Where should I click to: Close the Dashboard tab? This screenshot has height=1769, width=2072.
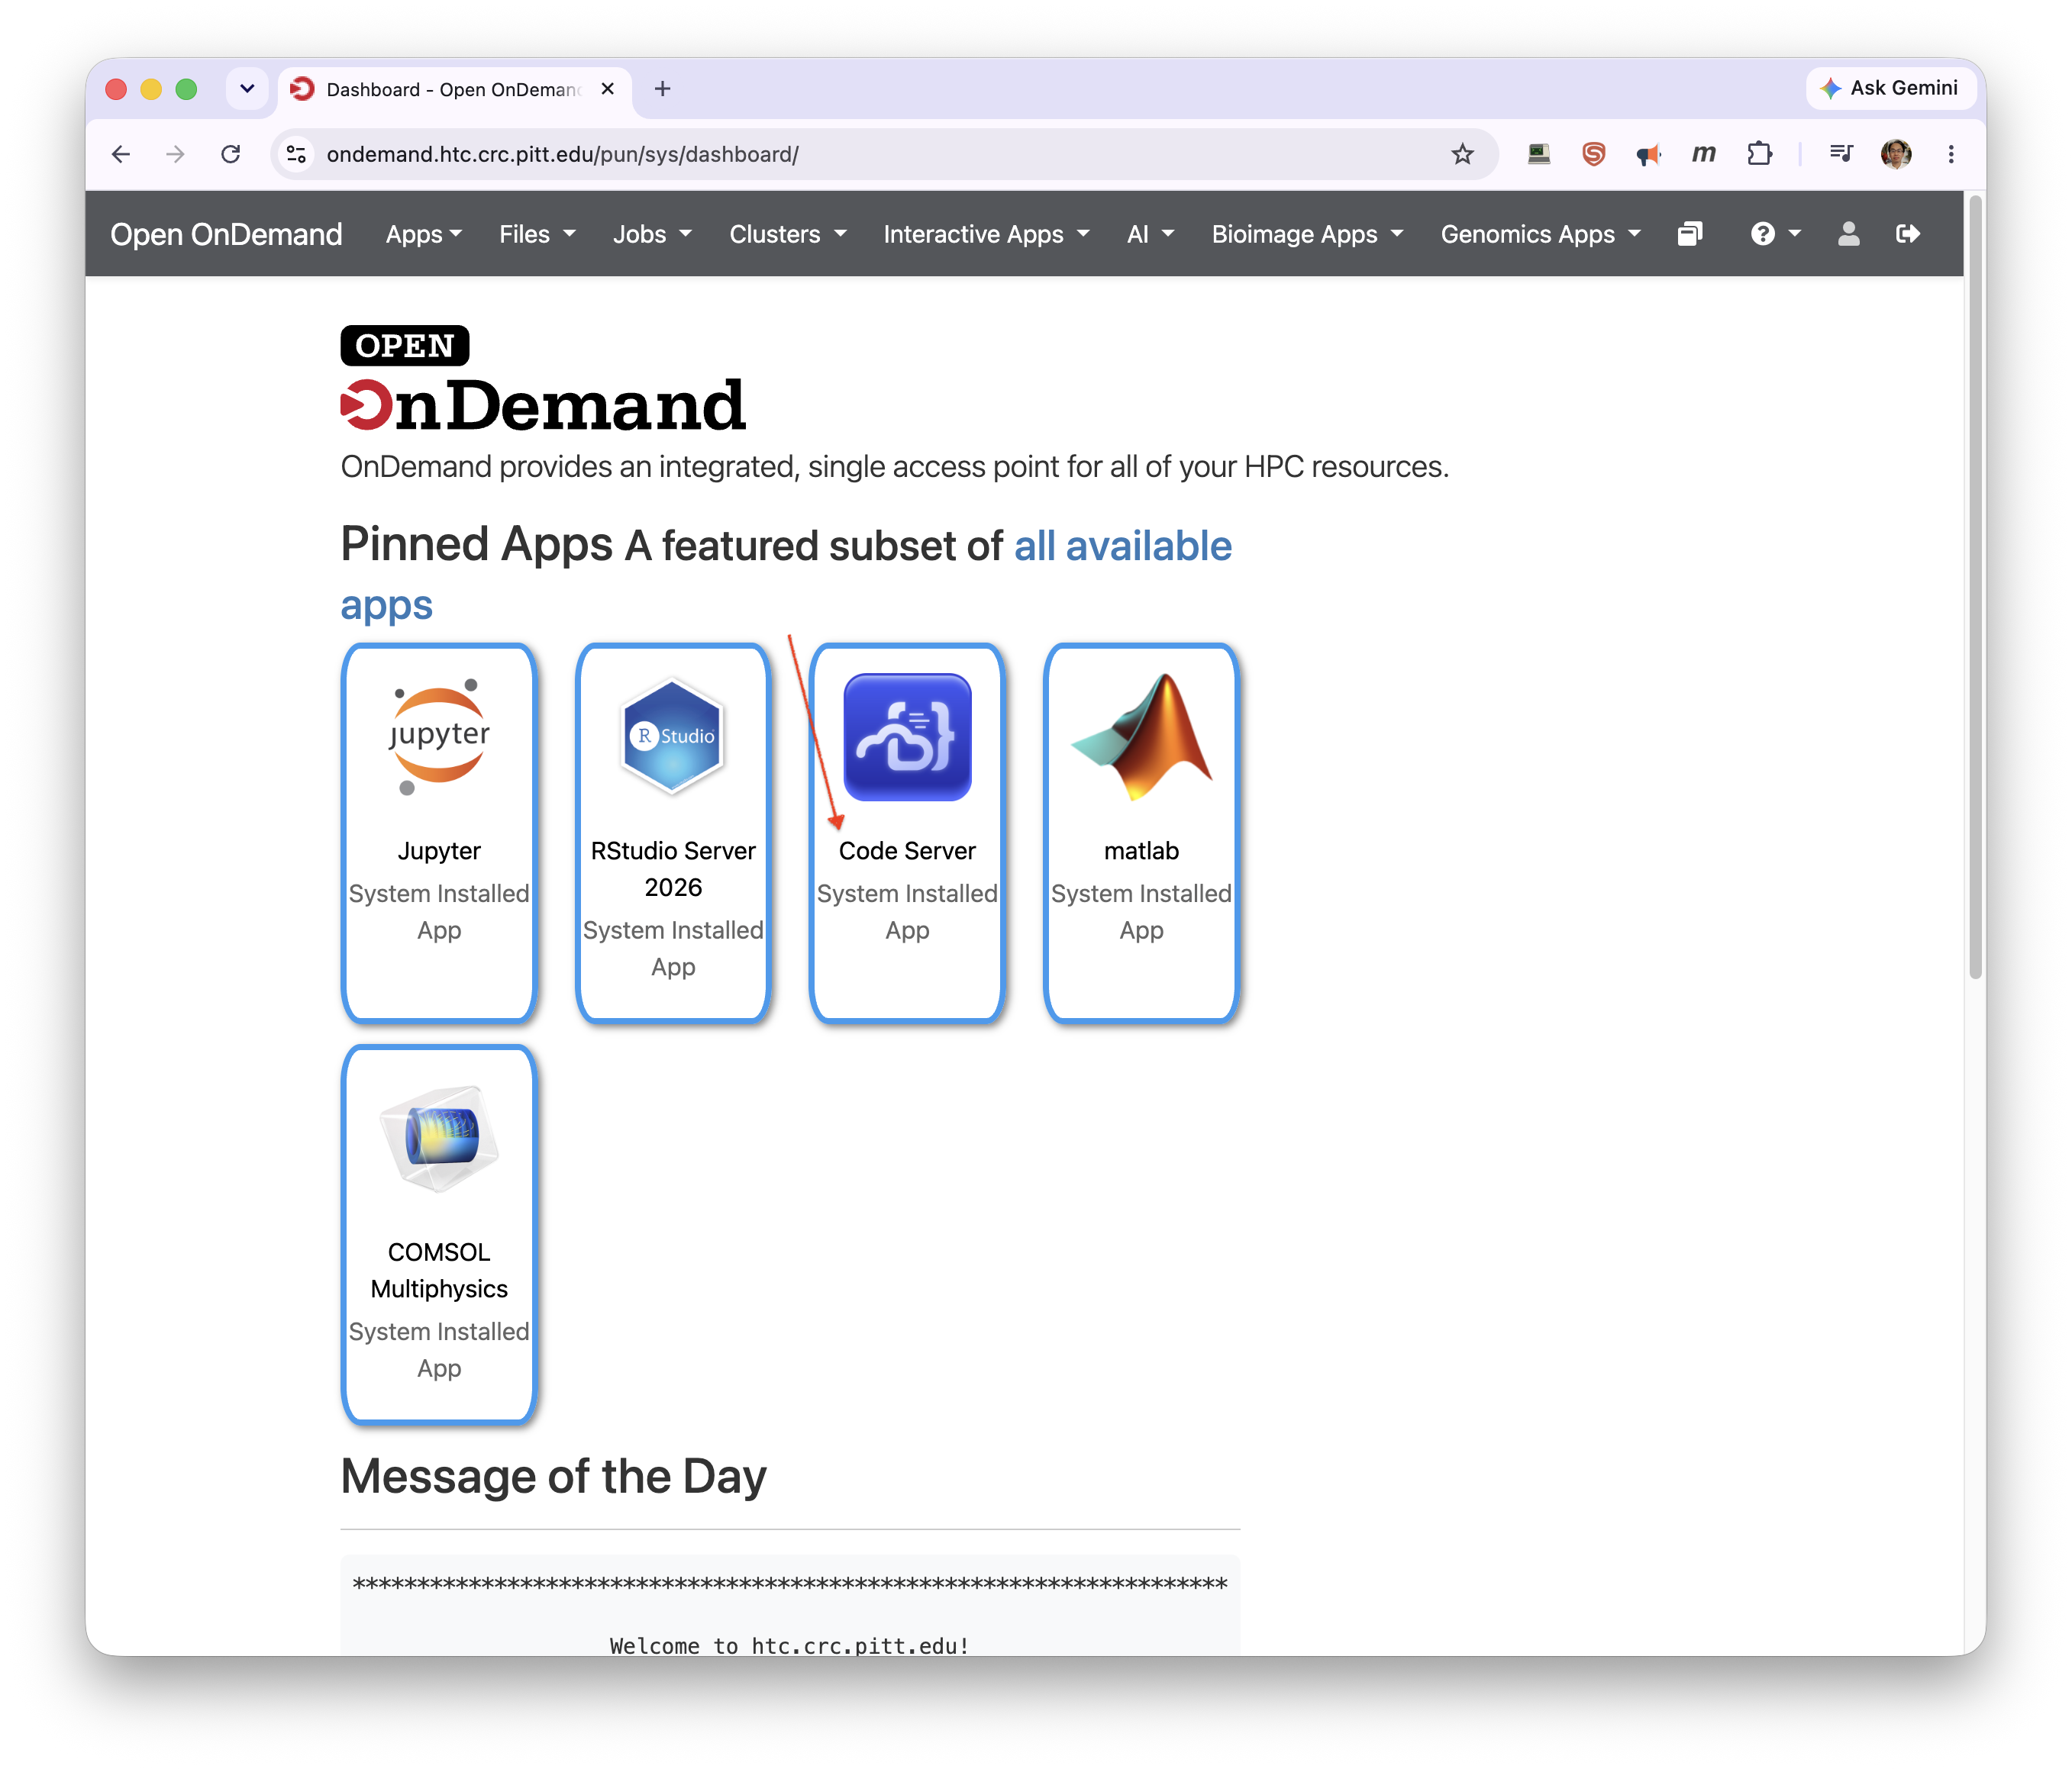[607, 89]
